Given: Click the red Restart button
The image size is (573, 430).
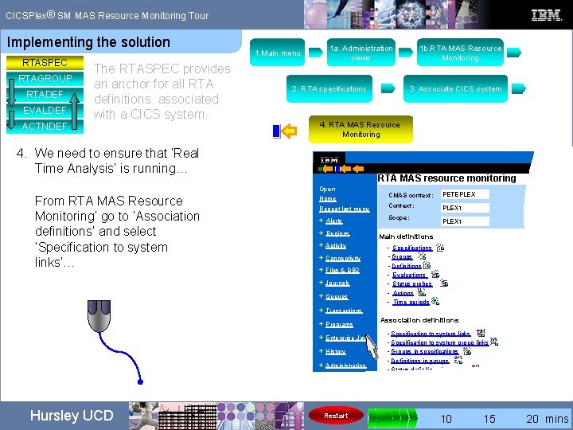Looking at the screenshot, I should [x=336, y=416].
